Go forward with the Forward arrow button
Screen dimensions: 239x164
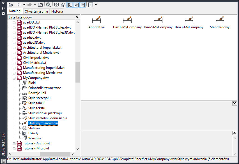pos(29,5)
